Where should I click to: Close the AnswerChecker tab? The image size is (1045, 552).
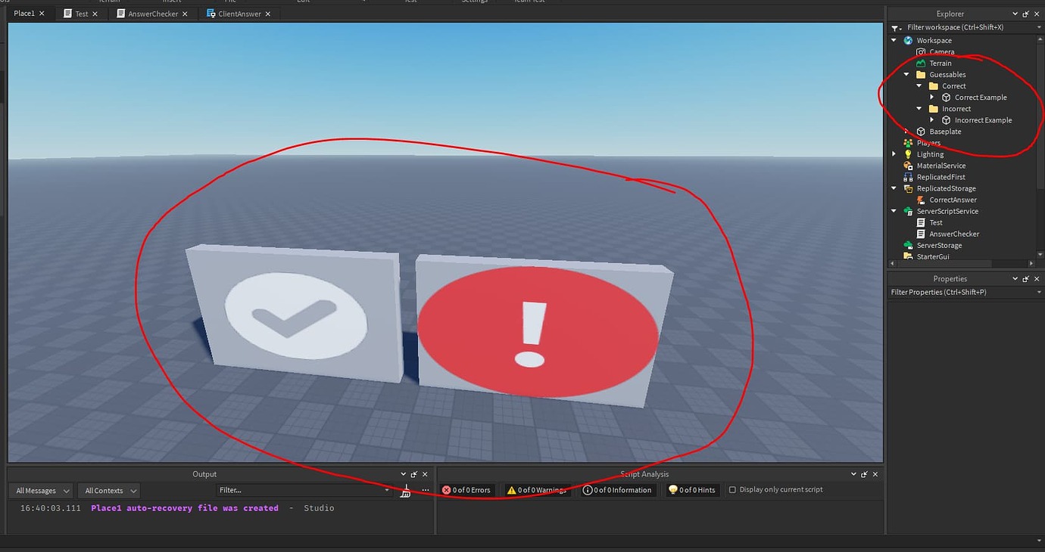pyautogui.click(x=185, y=14)
